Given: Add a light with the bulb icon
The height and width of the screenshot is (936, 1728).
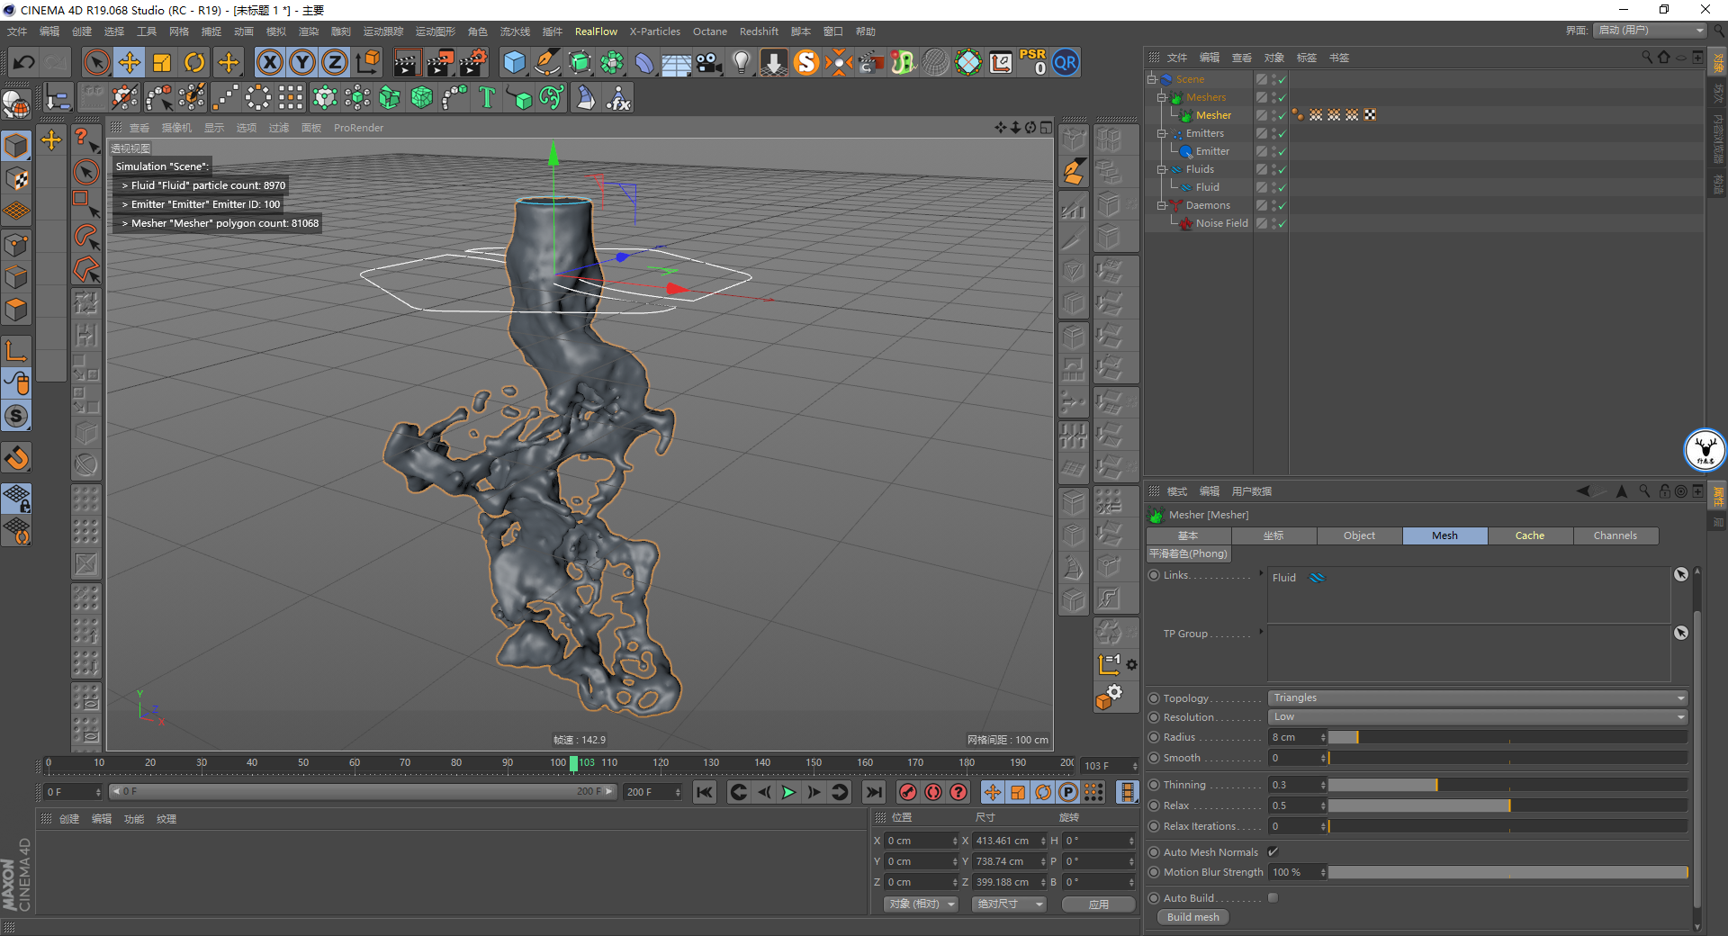Looking at the screenshot, I should tap(741, 62).
